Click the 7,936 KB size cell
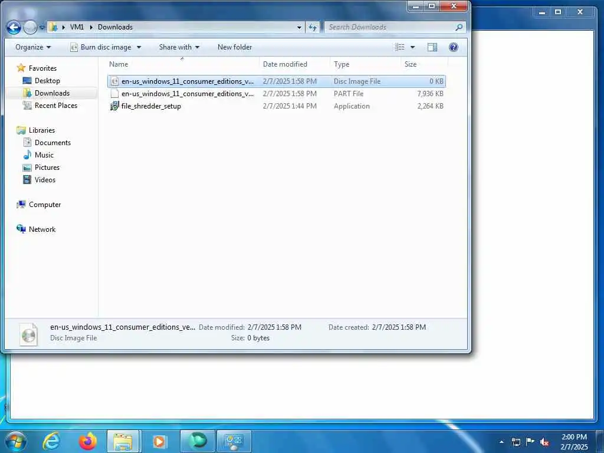The height and width of the screenshot is (453, 604). [430, 94]
